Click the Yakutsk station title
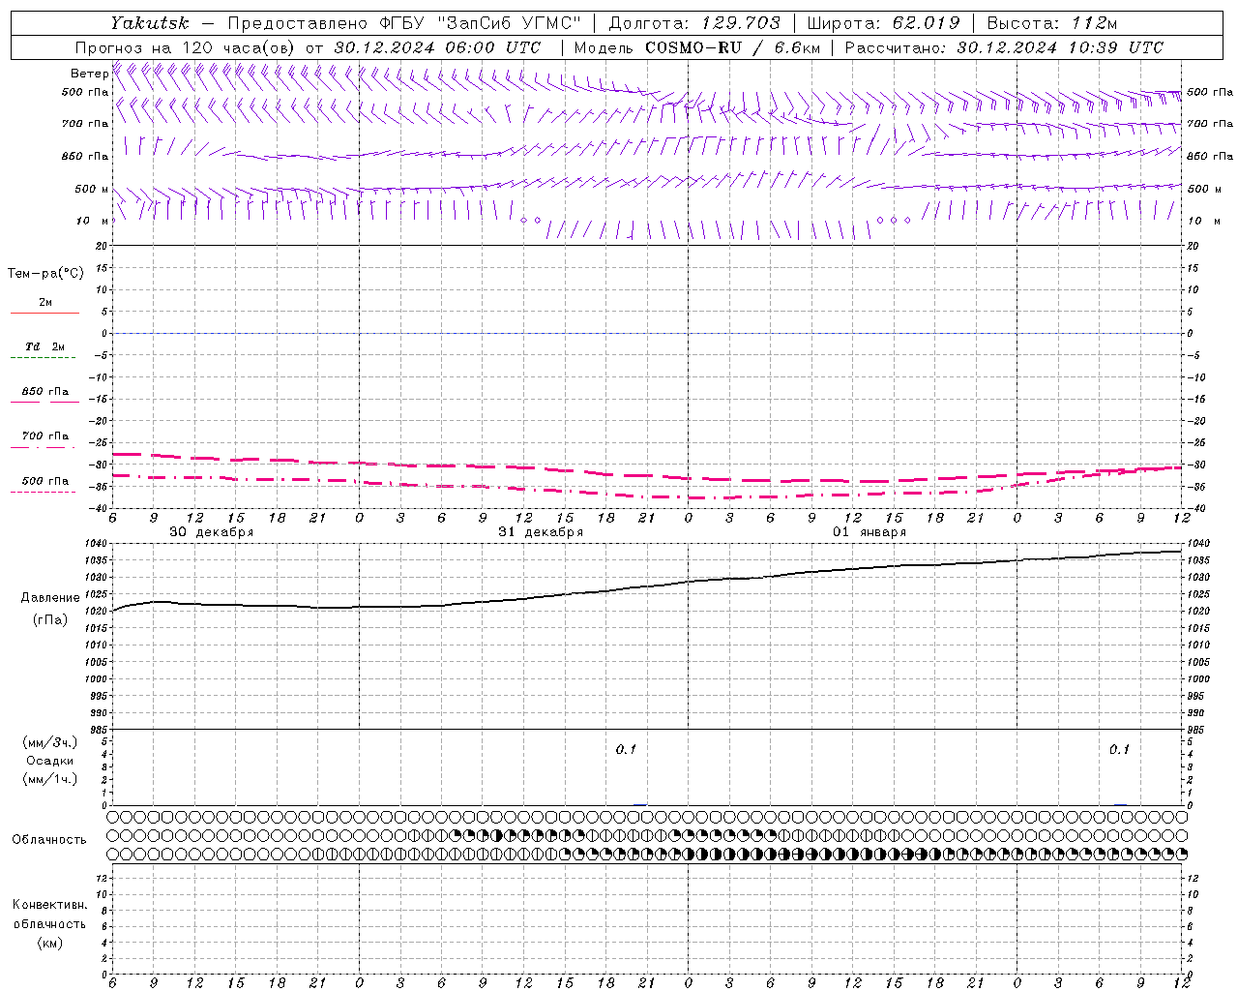Screen dimensions: 1238x991 (150, 23)
